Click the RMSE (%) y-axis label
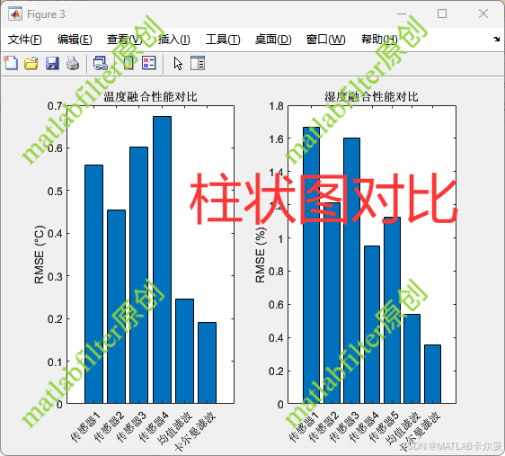The width and height of the screenshot is (505, 456). click(261, 255)
